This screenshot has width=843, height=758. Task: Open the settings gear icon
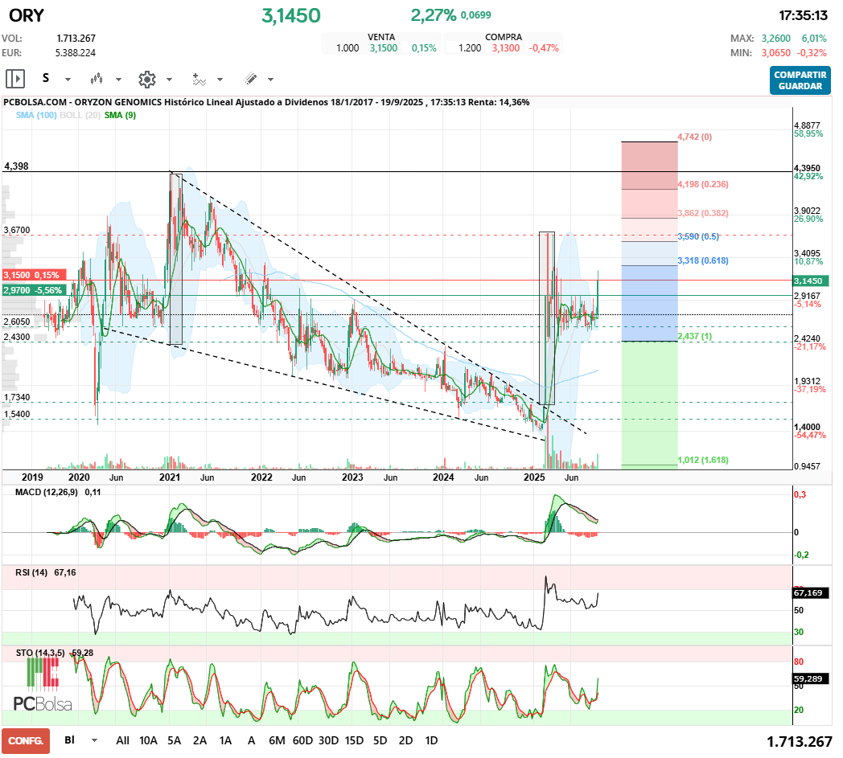146,80
